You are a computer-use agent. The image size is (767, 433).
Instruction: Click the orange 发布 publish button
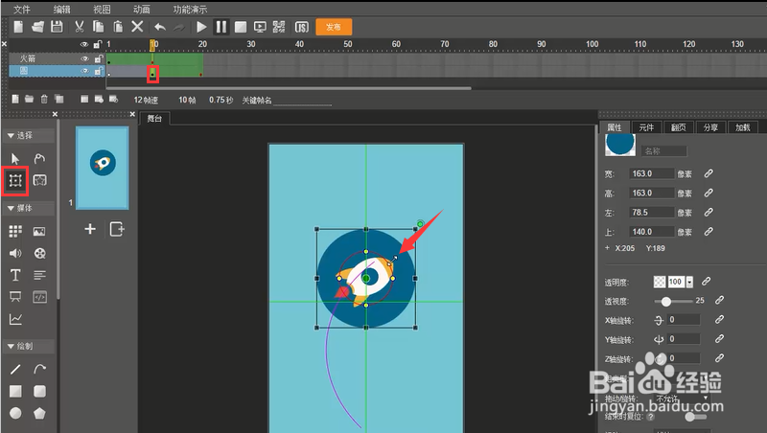click(334, 27)
